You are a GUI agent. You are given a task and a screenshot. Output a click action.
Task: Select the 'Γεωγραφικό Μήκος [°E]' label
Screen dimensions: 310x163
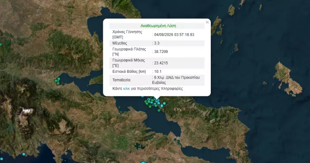point(129,63)
